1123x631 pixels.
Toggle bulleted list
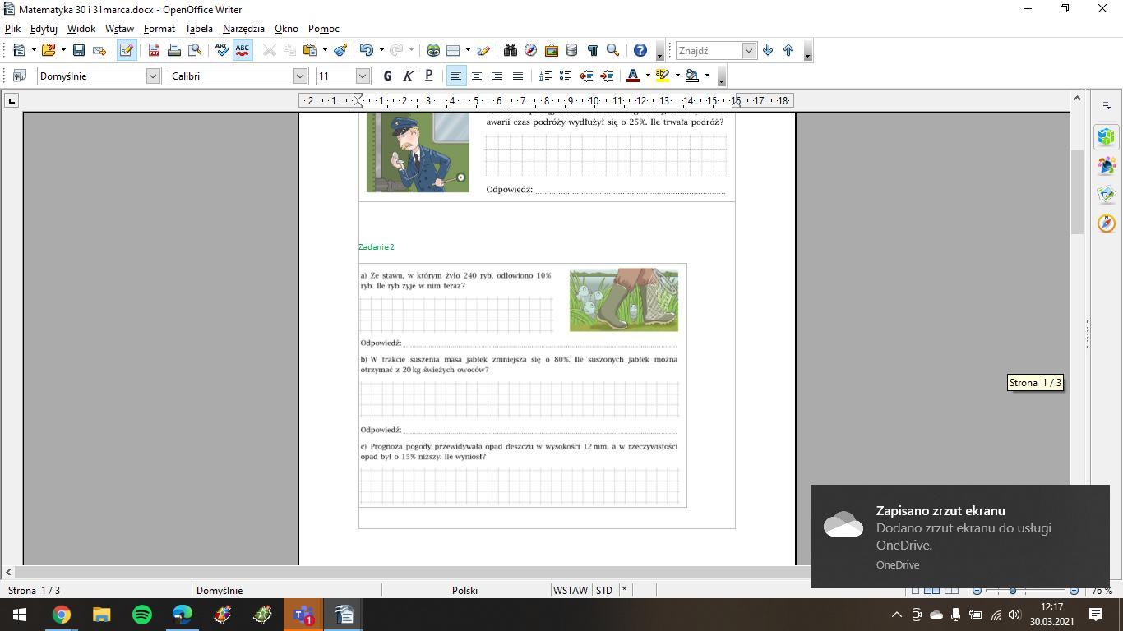point(566,76)
